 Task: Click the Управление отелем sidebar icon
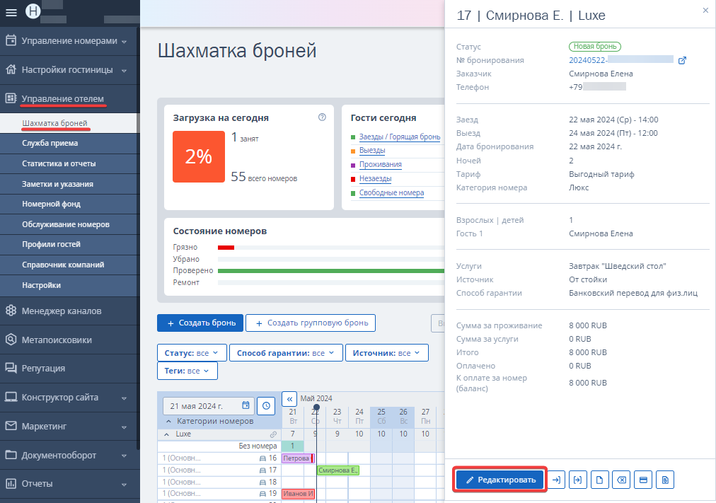point(11,98)
